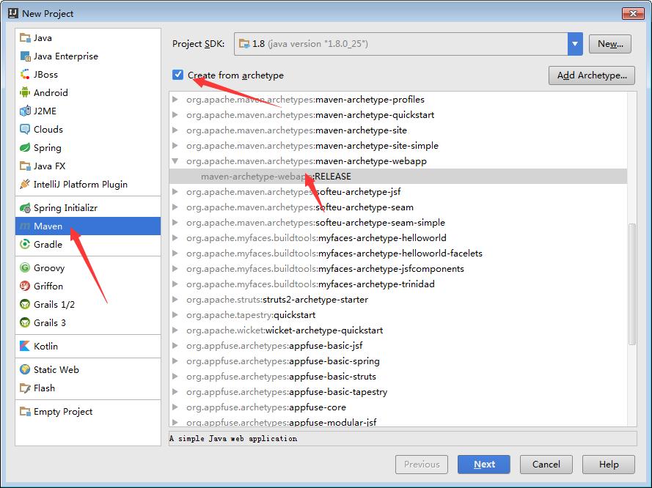Viewport: 652px width, 488px height.
Task: Pick the Groovy icon
Action: point(25,268)
